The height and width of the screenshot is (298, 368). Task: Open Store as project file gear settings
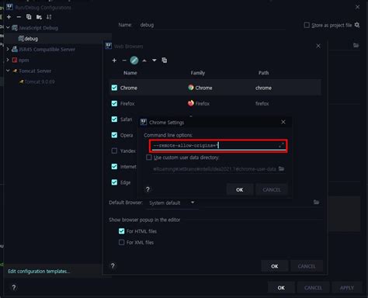coord(357,25)
